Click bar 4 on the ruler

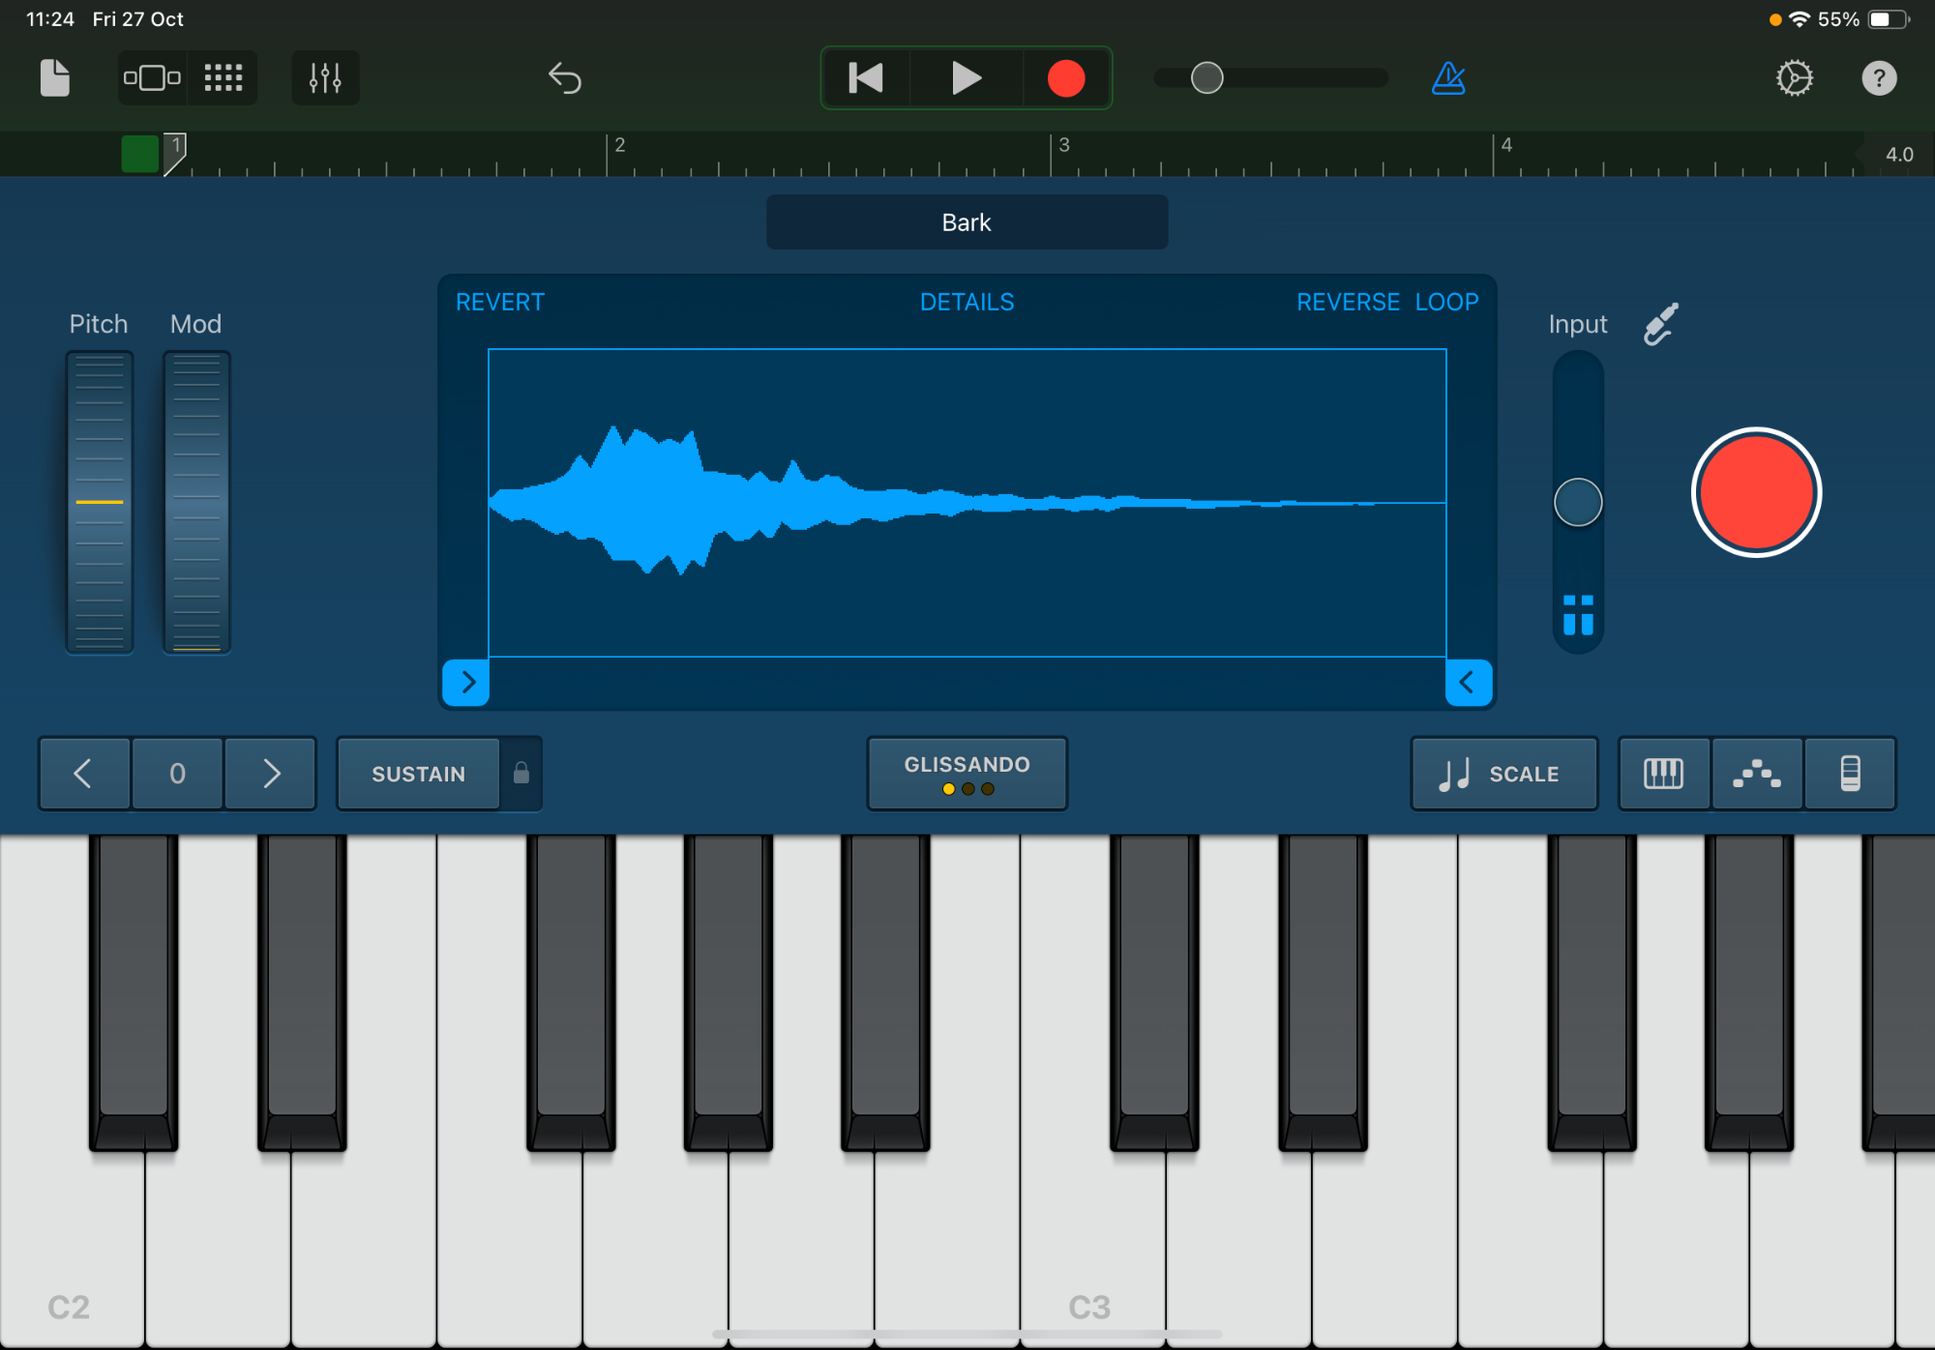1505,146
